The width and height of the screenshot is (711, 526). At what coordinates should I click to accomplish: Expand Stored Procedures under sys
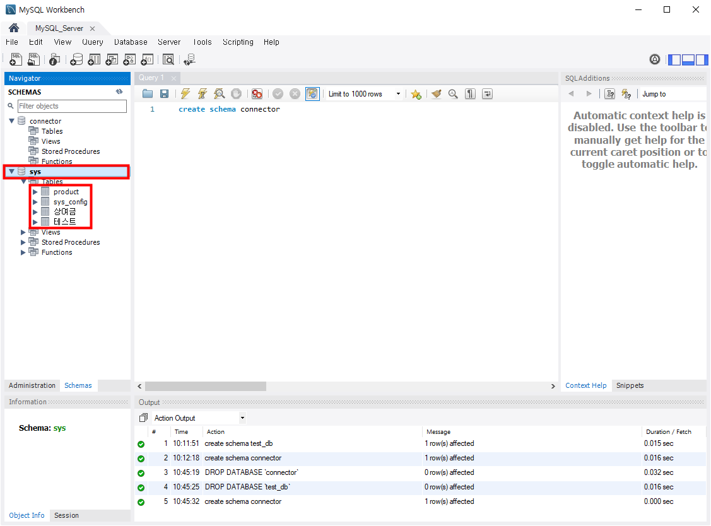coord(23,242)
